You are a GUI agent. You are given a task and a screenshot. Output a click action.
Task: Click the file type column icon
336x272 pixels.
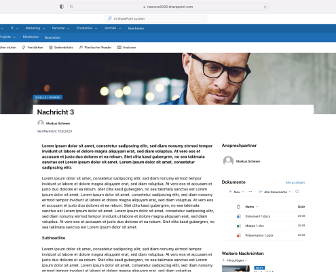click(238, 207)
